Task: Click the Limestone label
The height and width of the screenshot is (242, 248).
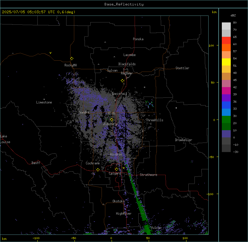Action: tap(44, 102)
